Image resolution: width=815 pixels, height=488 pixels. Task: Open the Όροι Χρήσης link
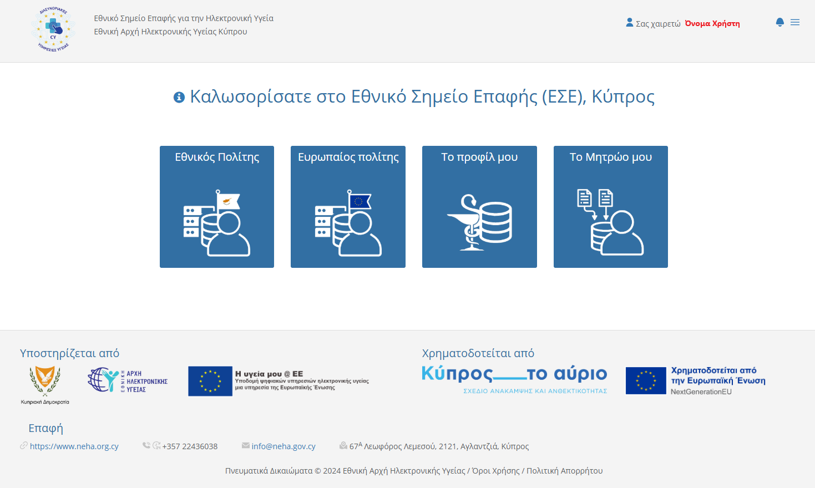tap(495, 471)
